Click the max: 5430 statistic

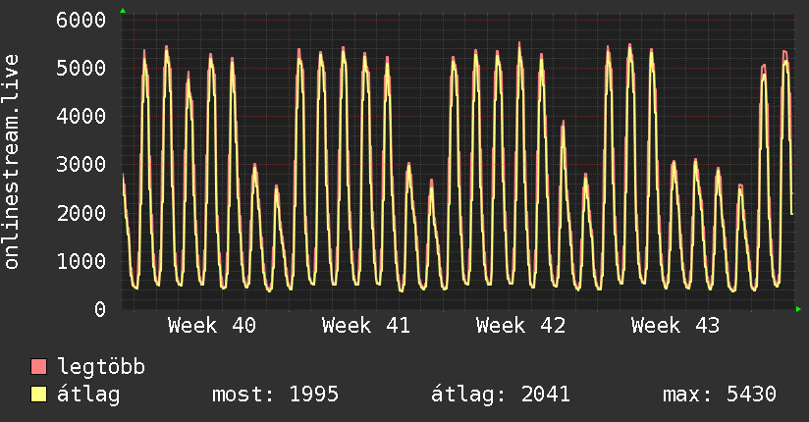[720, 395]
